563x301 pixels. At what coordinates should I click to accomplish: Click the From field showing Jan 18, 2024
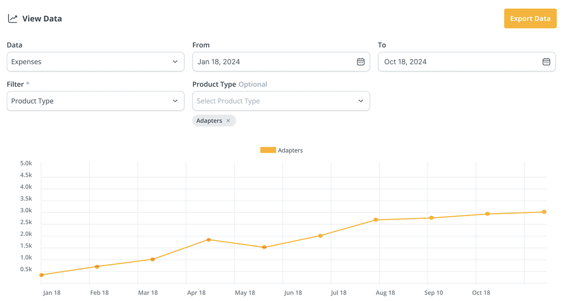point(274,62)
